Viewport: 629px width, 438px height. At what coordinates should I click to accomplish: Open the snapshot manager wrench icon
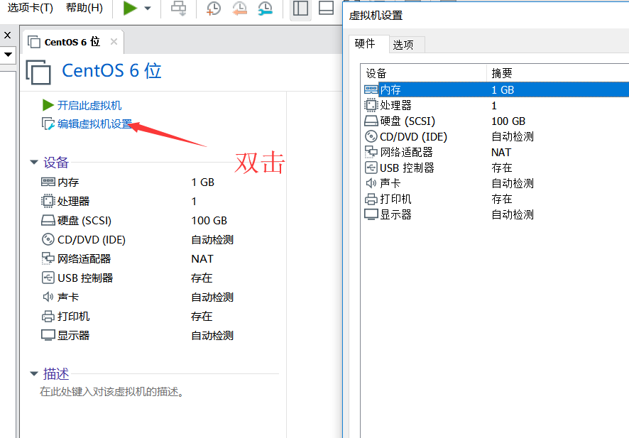[x=265, y=9]
